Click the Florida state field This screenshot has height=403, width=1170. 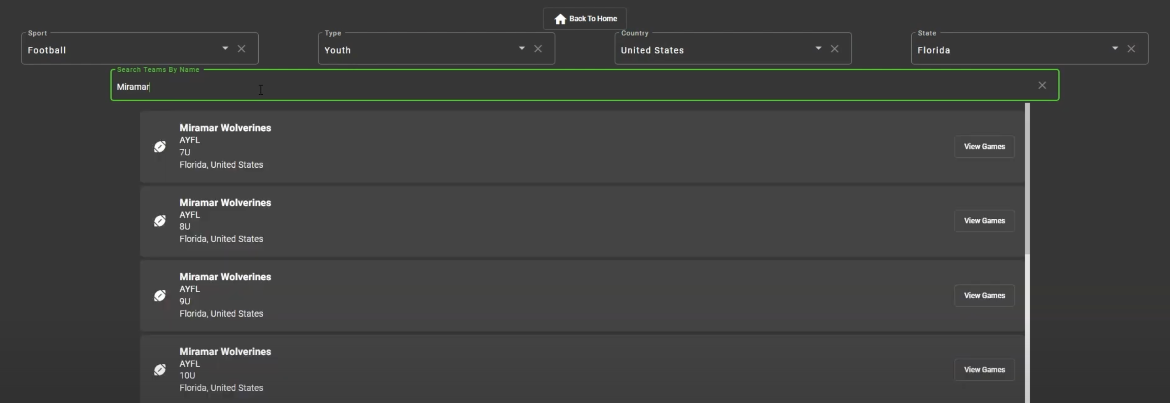pos(1029,49)
